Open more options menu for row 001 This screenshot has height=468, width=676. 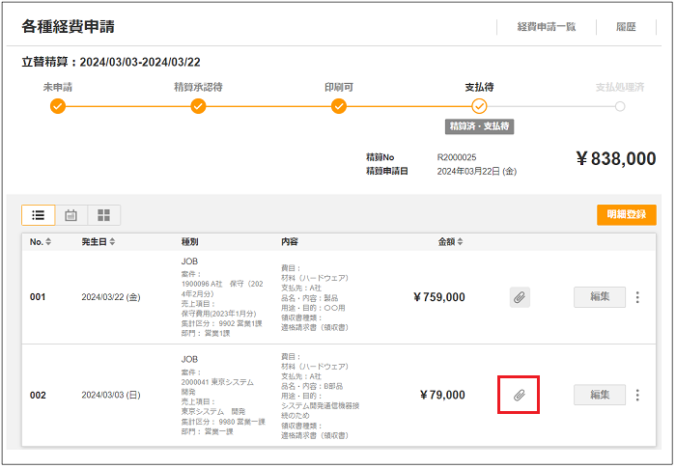point(637,297)
